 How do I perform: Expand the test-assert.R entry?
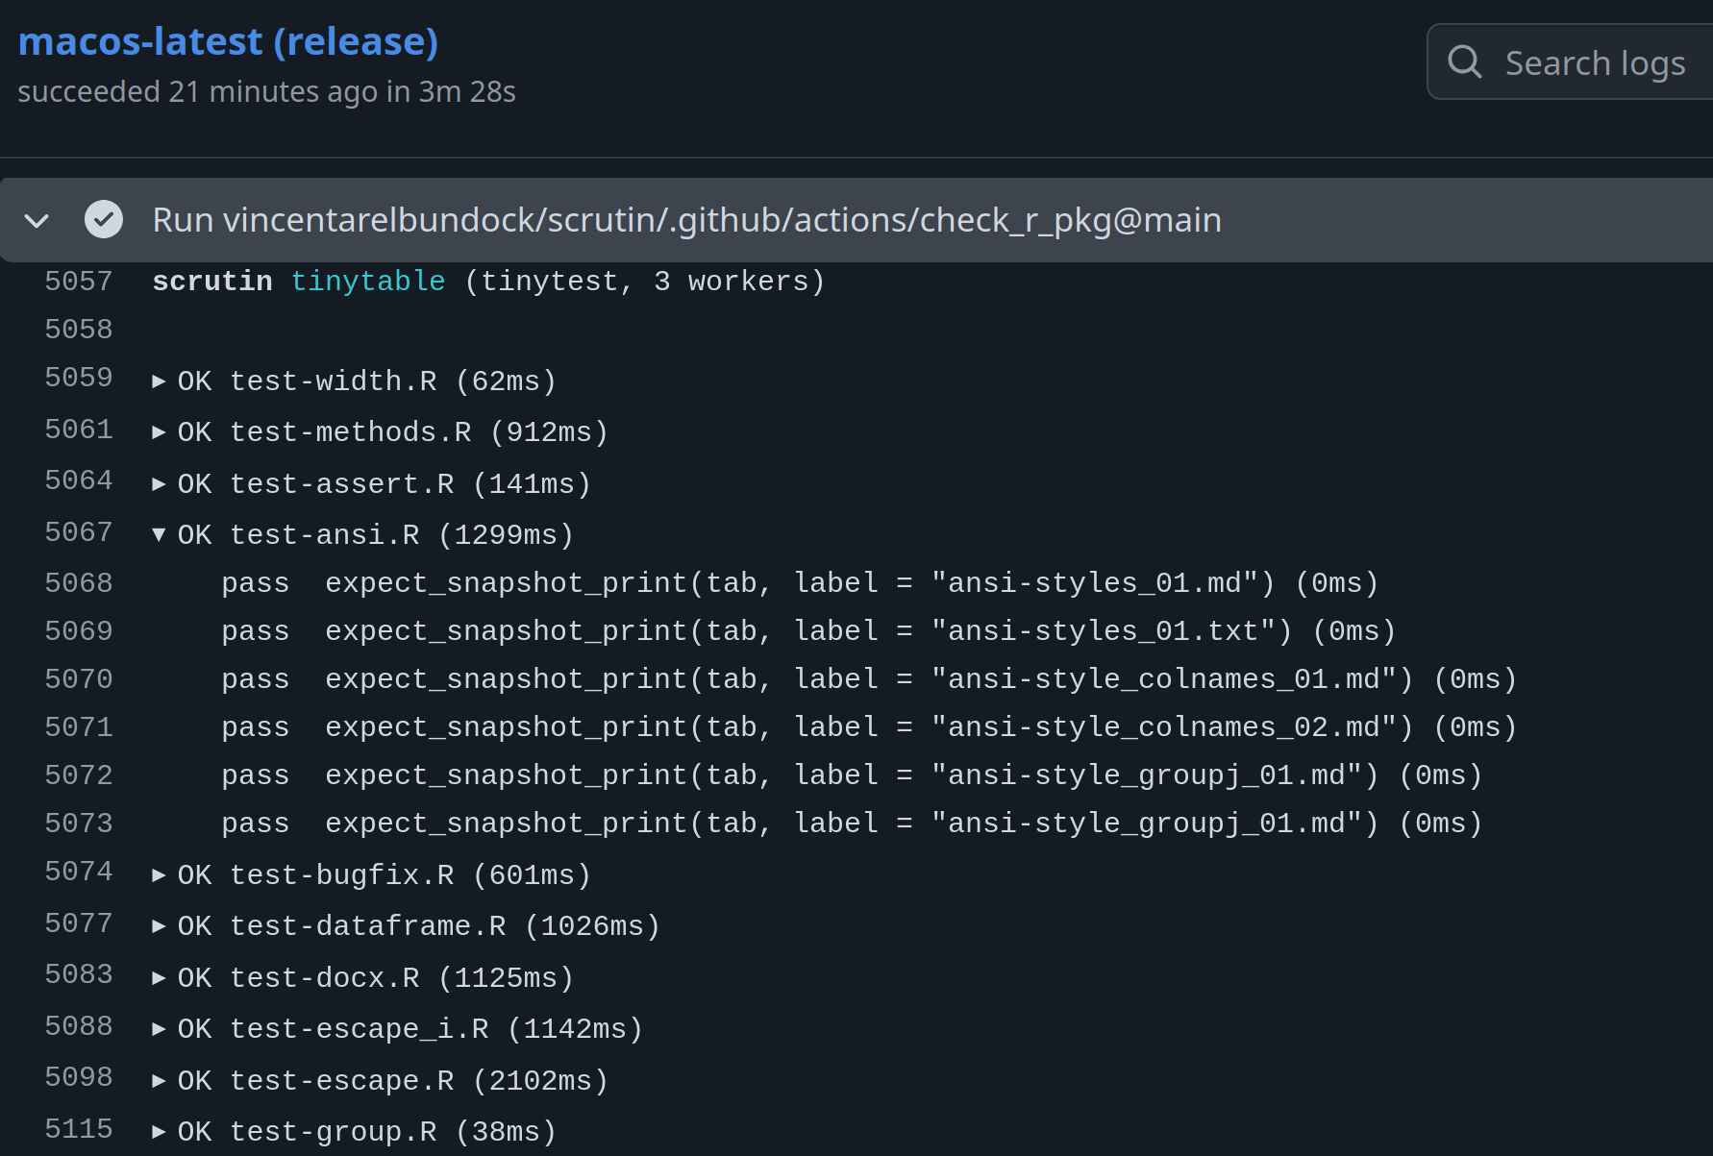point(160,482)
